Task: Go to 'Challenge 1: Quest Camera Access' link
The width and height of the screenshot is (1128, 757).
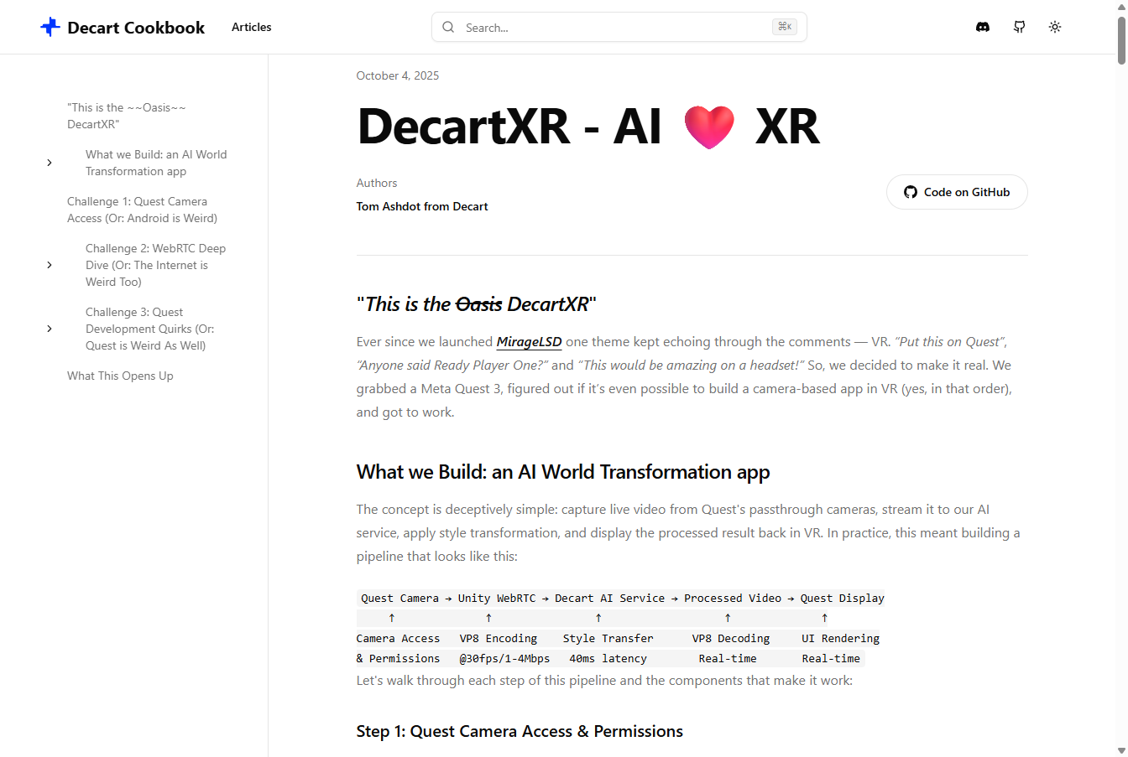Action: [142, 210]
